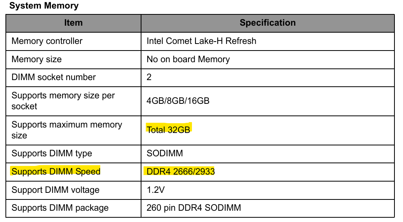Click the socket count value 2
403x222 pixels.
coord(149,77)
